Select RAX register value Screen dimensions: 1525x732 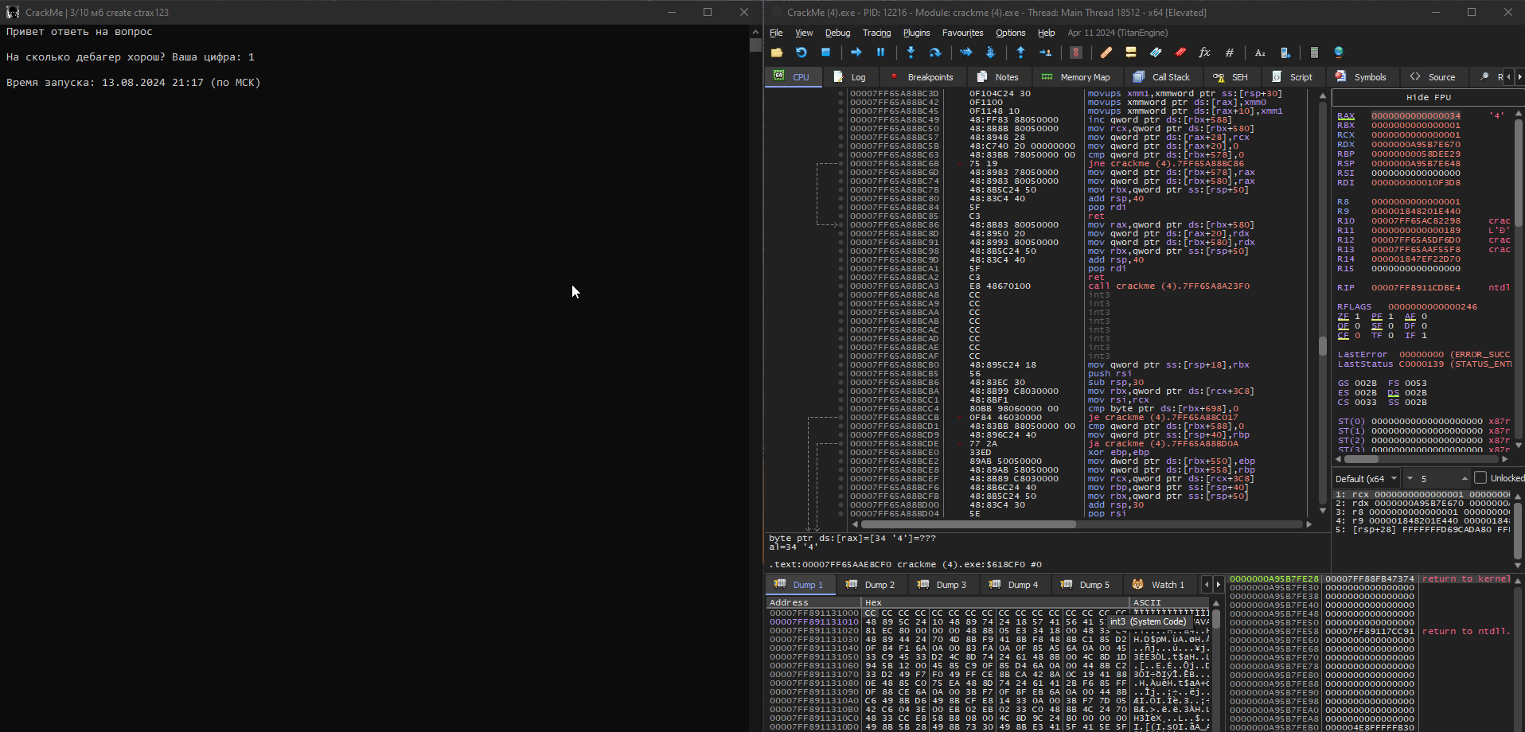point(1415,116)
